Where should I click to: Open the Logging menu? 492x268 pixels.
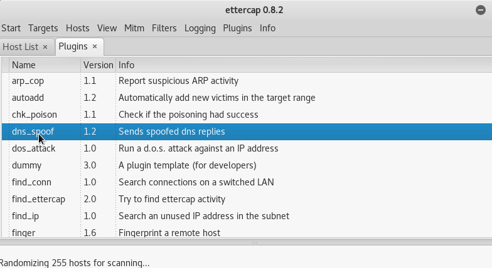point(200,28)
